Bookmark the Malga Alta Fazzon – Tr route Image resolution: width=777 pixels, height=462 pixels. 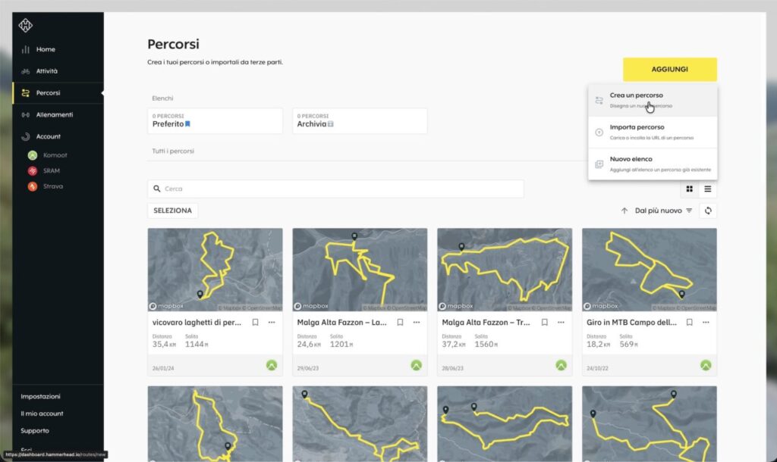click(x=545, y=322)
